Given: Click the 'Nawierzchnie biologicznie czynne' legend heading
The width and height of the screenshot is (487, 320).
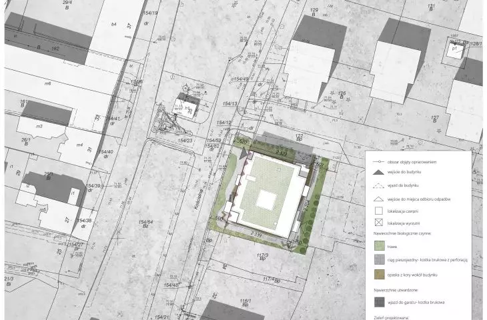Looking at the screenshot, I should (x=402, y=233).
